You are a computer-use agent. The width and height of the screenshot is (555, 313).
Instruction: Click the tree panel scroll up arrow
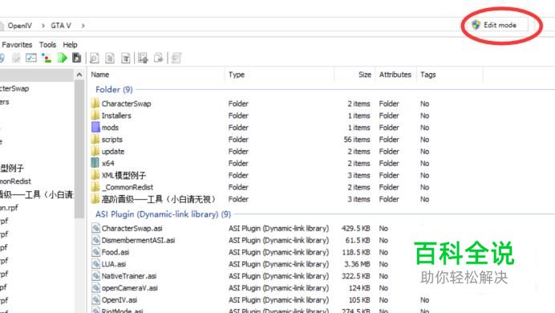tap(79, 75)
